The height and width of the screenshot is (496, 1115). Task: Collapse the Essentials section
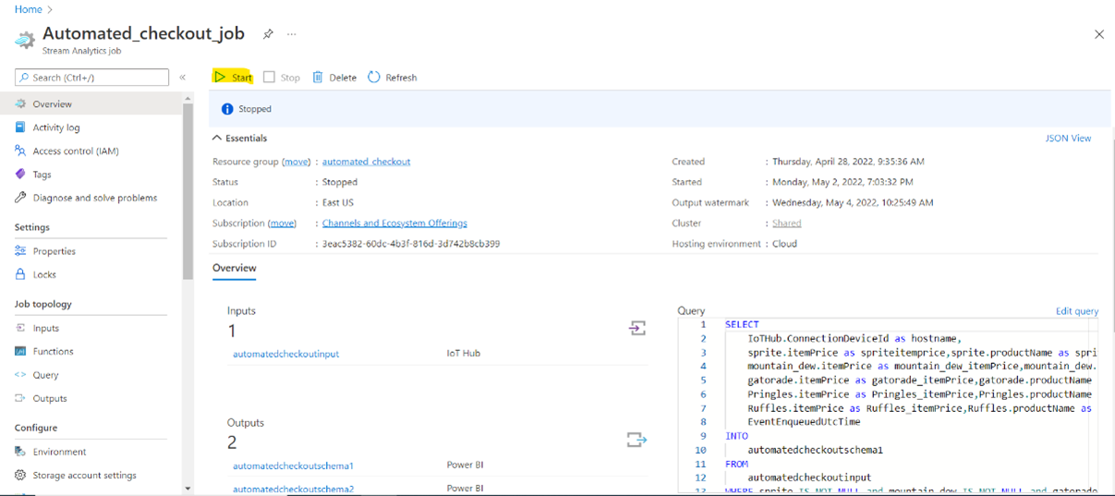(217, 139)
